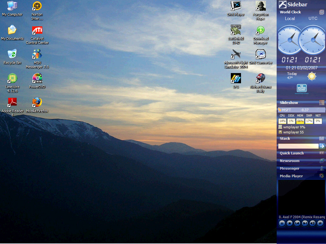Open the Norton Internet shortcut
Screen dimensions: 326x244
coord(37,10)
